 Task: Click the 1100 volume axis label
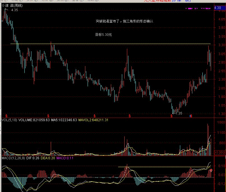click(x=222, y=132)
